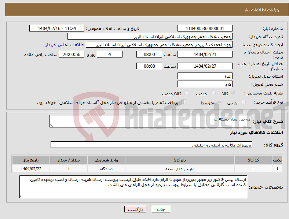Click the دوربین مدار بسته table cell
The image size is (289, 219).
click(180, 169)
